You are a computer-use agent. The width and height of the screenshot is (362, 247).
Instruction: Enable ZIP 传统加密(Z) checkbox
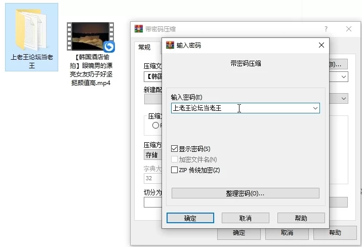(174, 170)
